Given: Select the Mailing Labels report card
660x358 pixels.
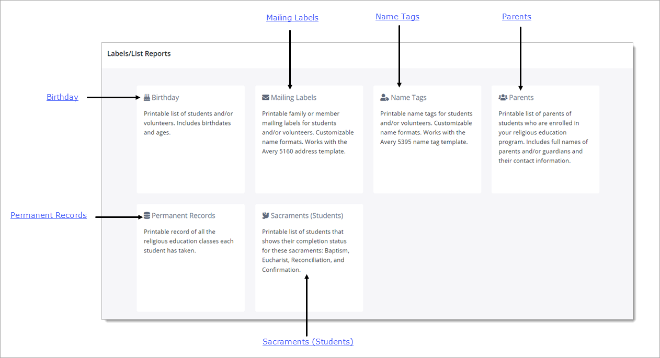Looking at the screenshot, I should click(x=309, y=139).
